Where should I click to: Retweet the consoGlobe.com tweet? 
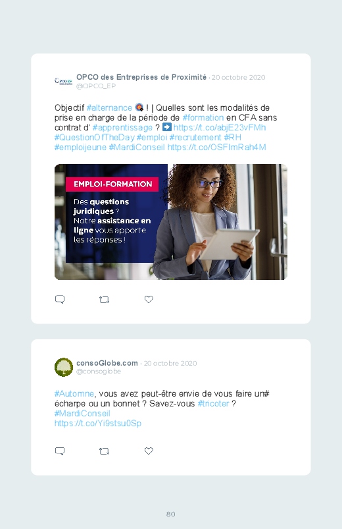(x=104, y=451)
